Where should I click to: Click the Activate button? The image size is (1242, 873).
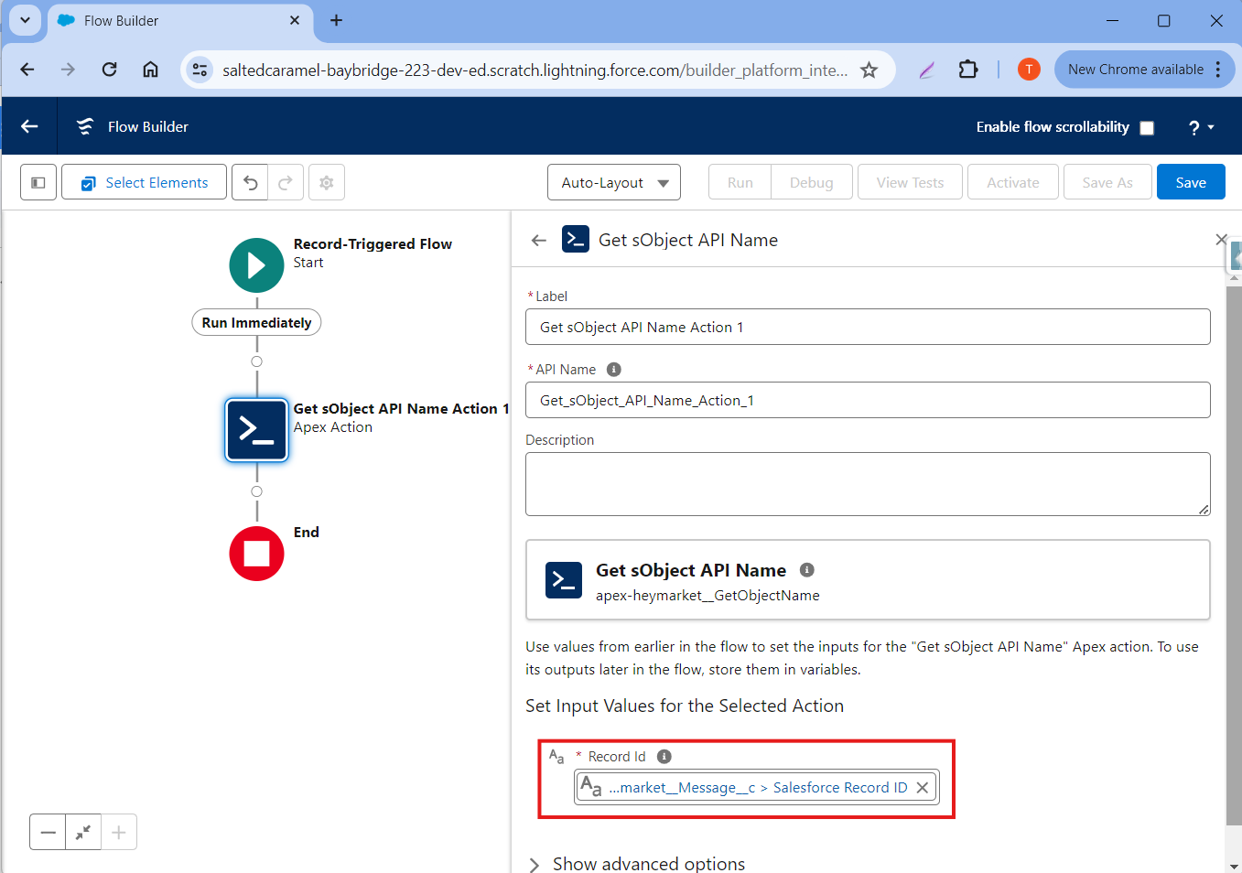1013,183
